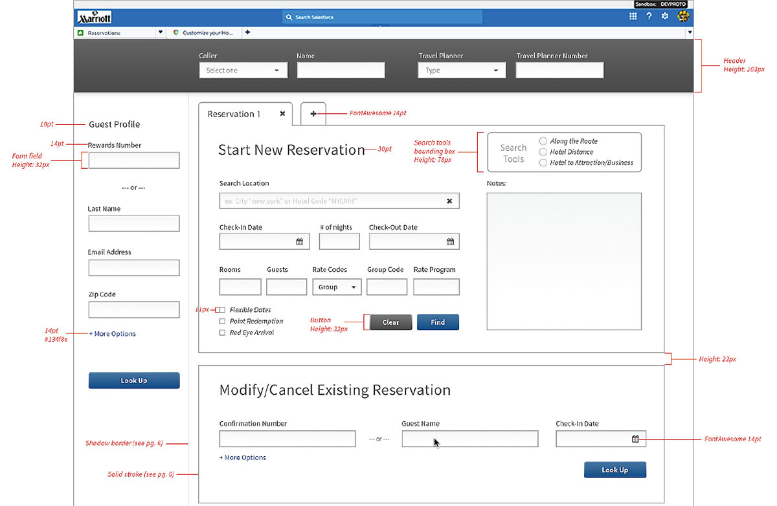Click the Customize your Home tab icon
This screenshot has height=506, width=777.
click(x=177, y=32)
